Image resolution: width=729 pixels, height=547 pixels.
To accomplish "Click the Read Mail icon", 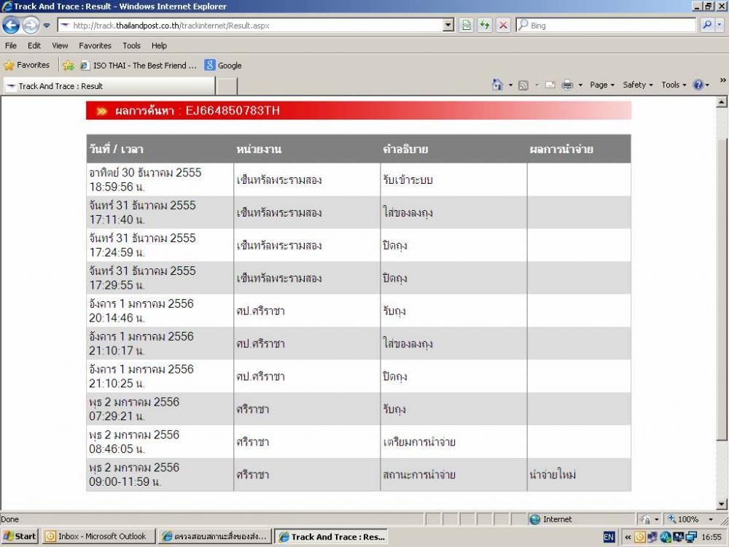I will [x=550, y=85].
